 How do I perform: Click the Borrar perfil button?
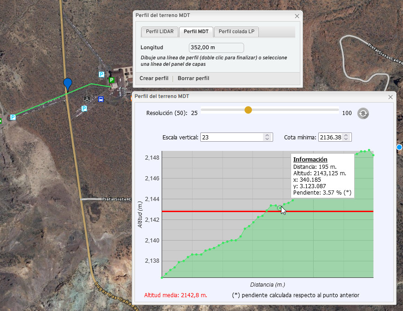(x=193, y=78)
